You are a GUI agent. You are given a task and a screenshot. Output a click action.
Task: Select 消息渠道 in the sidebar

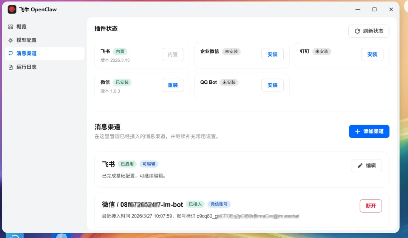45,53
